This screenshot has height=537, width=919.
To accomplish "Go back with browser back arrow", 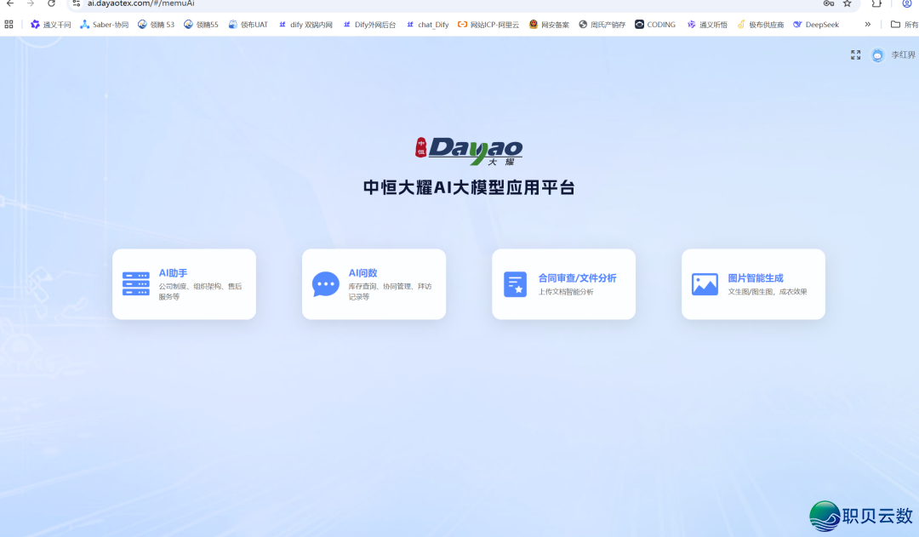I will tap(10, 3).
